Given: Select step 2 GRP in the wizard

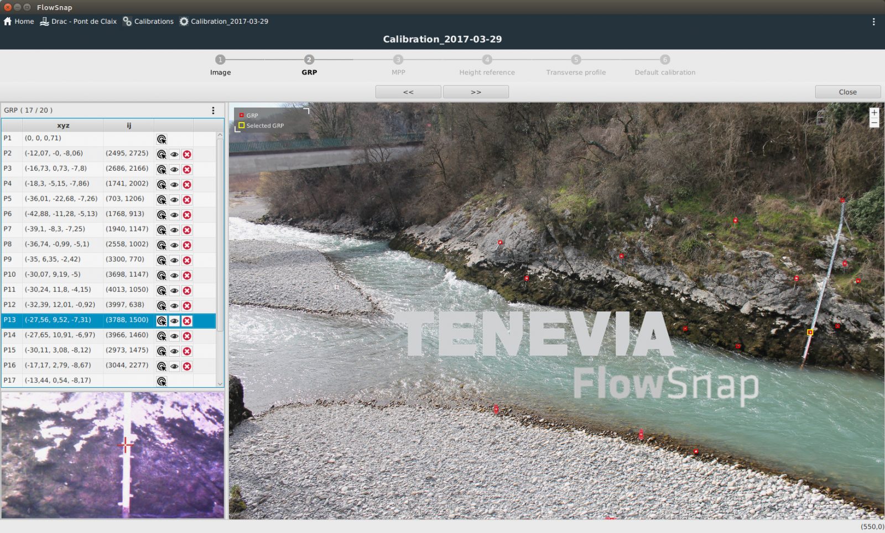Looking at the screenshot, I should (x=309, y=60).
